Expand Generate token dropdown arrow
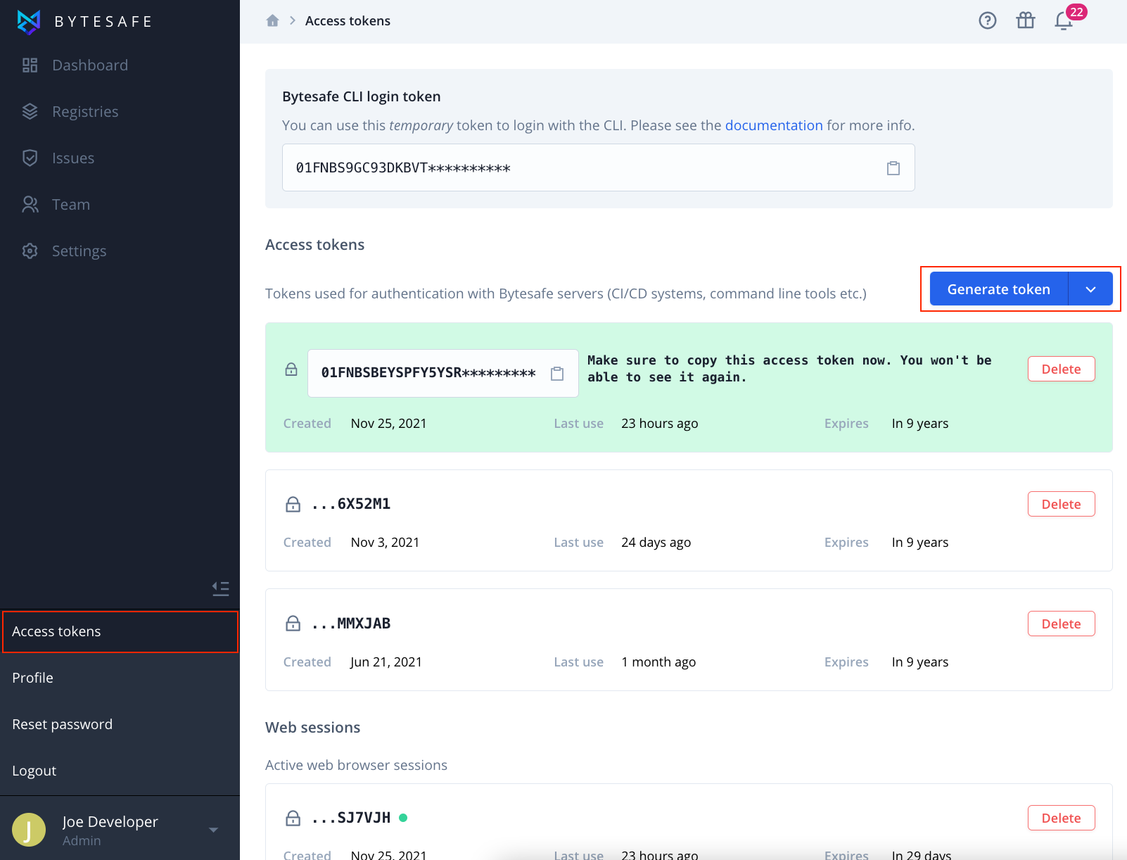1127x860 pixels. pos(1090,289)
